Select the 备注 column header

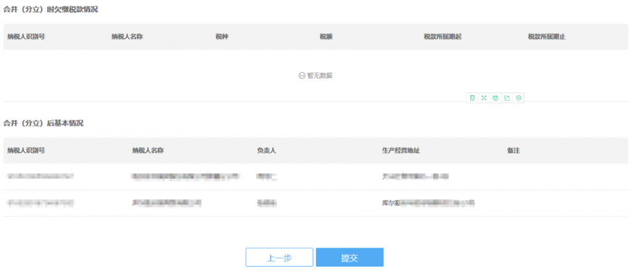coord(514,151)
